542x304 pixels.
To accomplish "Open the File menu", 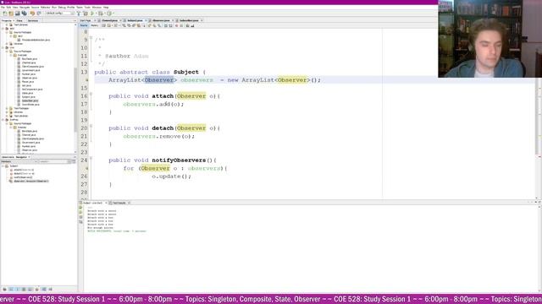I will click(x=3, y=8).
